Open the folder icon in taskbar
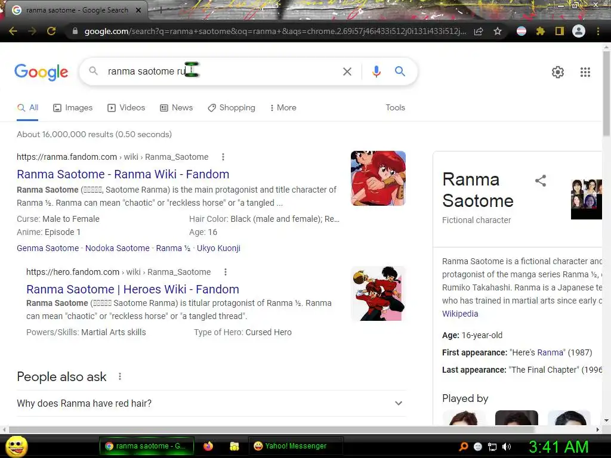Viewport: 611px width, 458px height. [234, 446]
